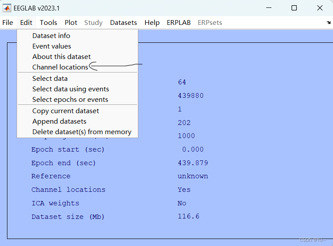Click the dock arrow icon in the menu bar
The width and height of the screenshot is (333, 246).
329,23
